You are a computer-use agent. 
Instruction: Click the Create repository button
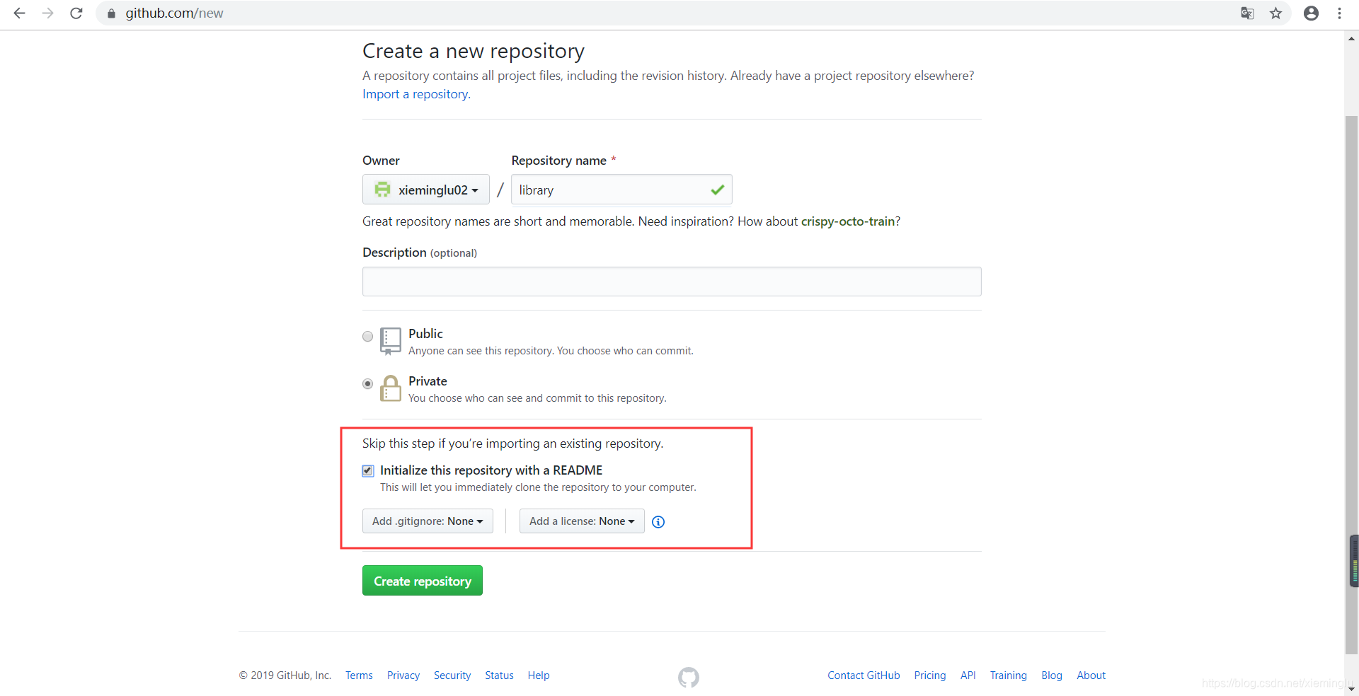click(423, 581)
